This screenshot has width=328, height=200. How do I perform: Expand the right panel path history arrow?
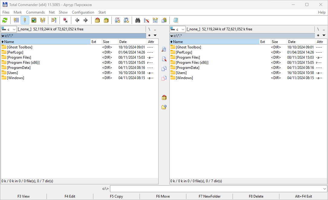172,36
